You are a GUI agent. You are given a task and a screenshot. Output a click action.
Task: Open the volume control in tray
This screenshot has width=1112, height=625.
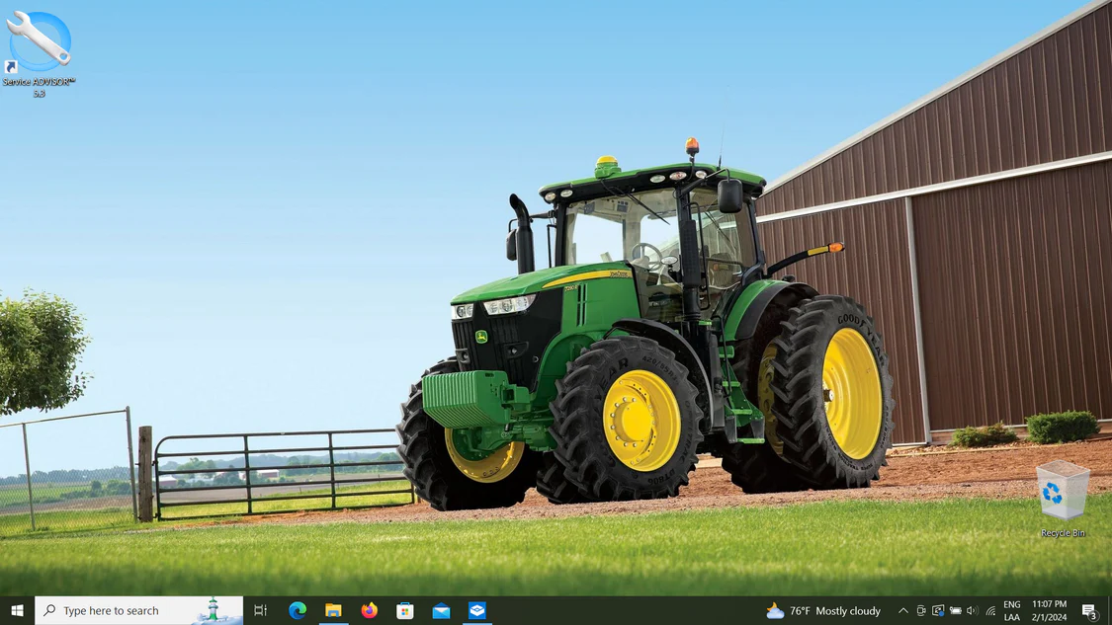[x=972, y=611]
